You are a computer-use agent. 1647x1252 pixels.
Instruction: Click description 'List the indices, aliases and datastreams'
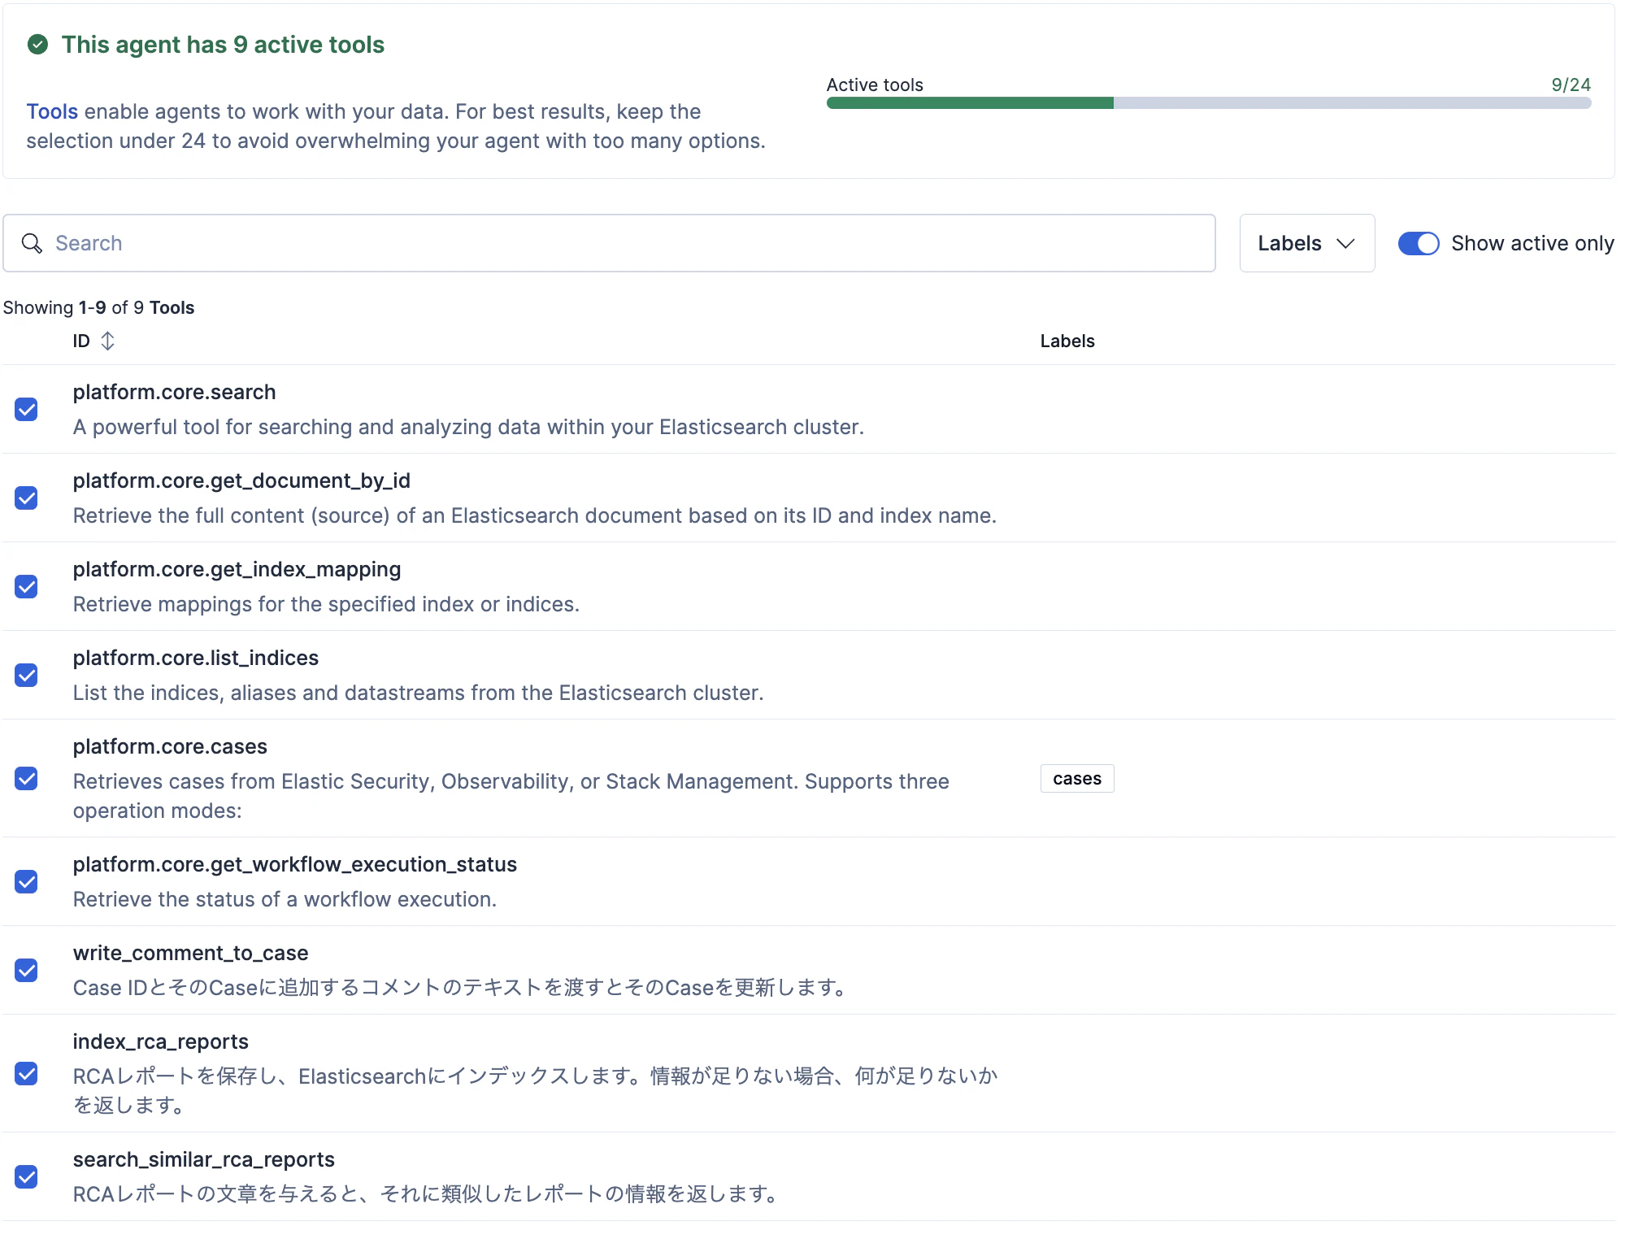pyautogui.click(x=418, y=693)
